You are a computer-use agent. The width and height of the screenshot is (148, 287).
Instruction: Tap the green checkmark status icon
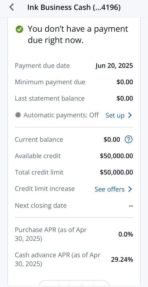click(19, 29)
